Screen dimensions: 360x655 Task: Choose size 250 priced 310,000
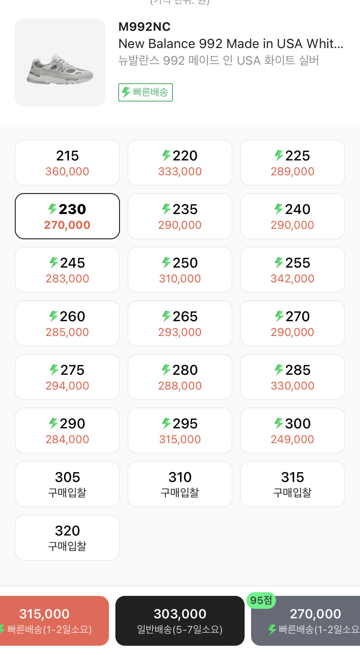coord(180,270)
